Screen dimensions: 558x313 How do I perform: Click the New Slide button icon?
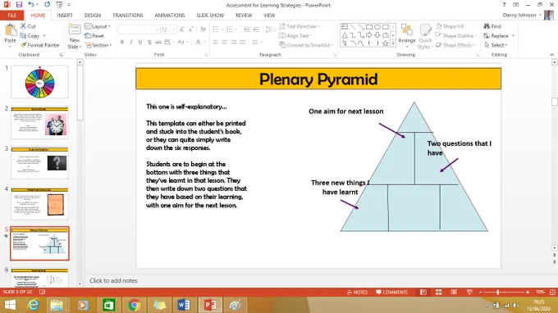(x=75, y=29)
